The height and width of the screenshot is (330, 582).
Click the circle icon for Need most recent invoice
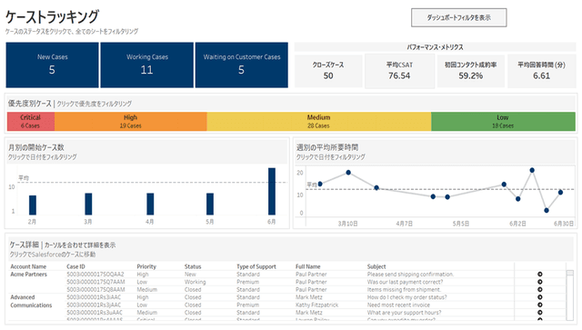coord(539,305)
